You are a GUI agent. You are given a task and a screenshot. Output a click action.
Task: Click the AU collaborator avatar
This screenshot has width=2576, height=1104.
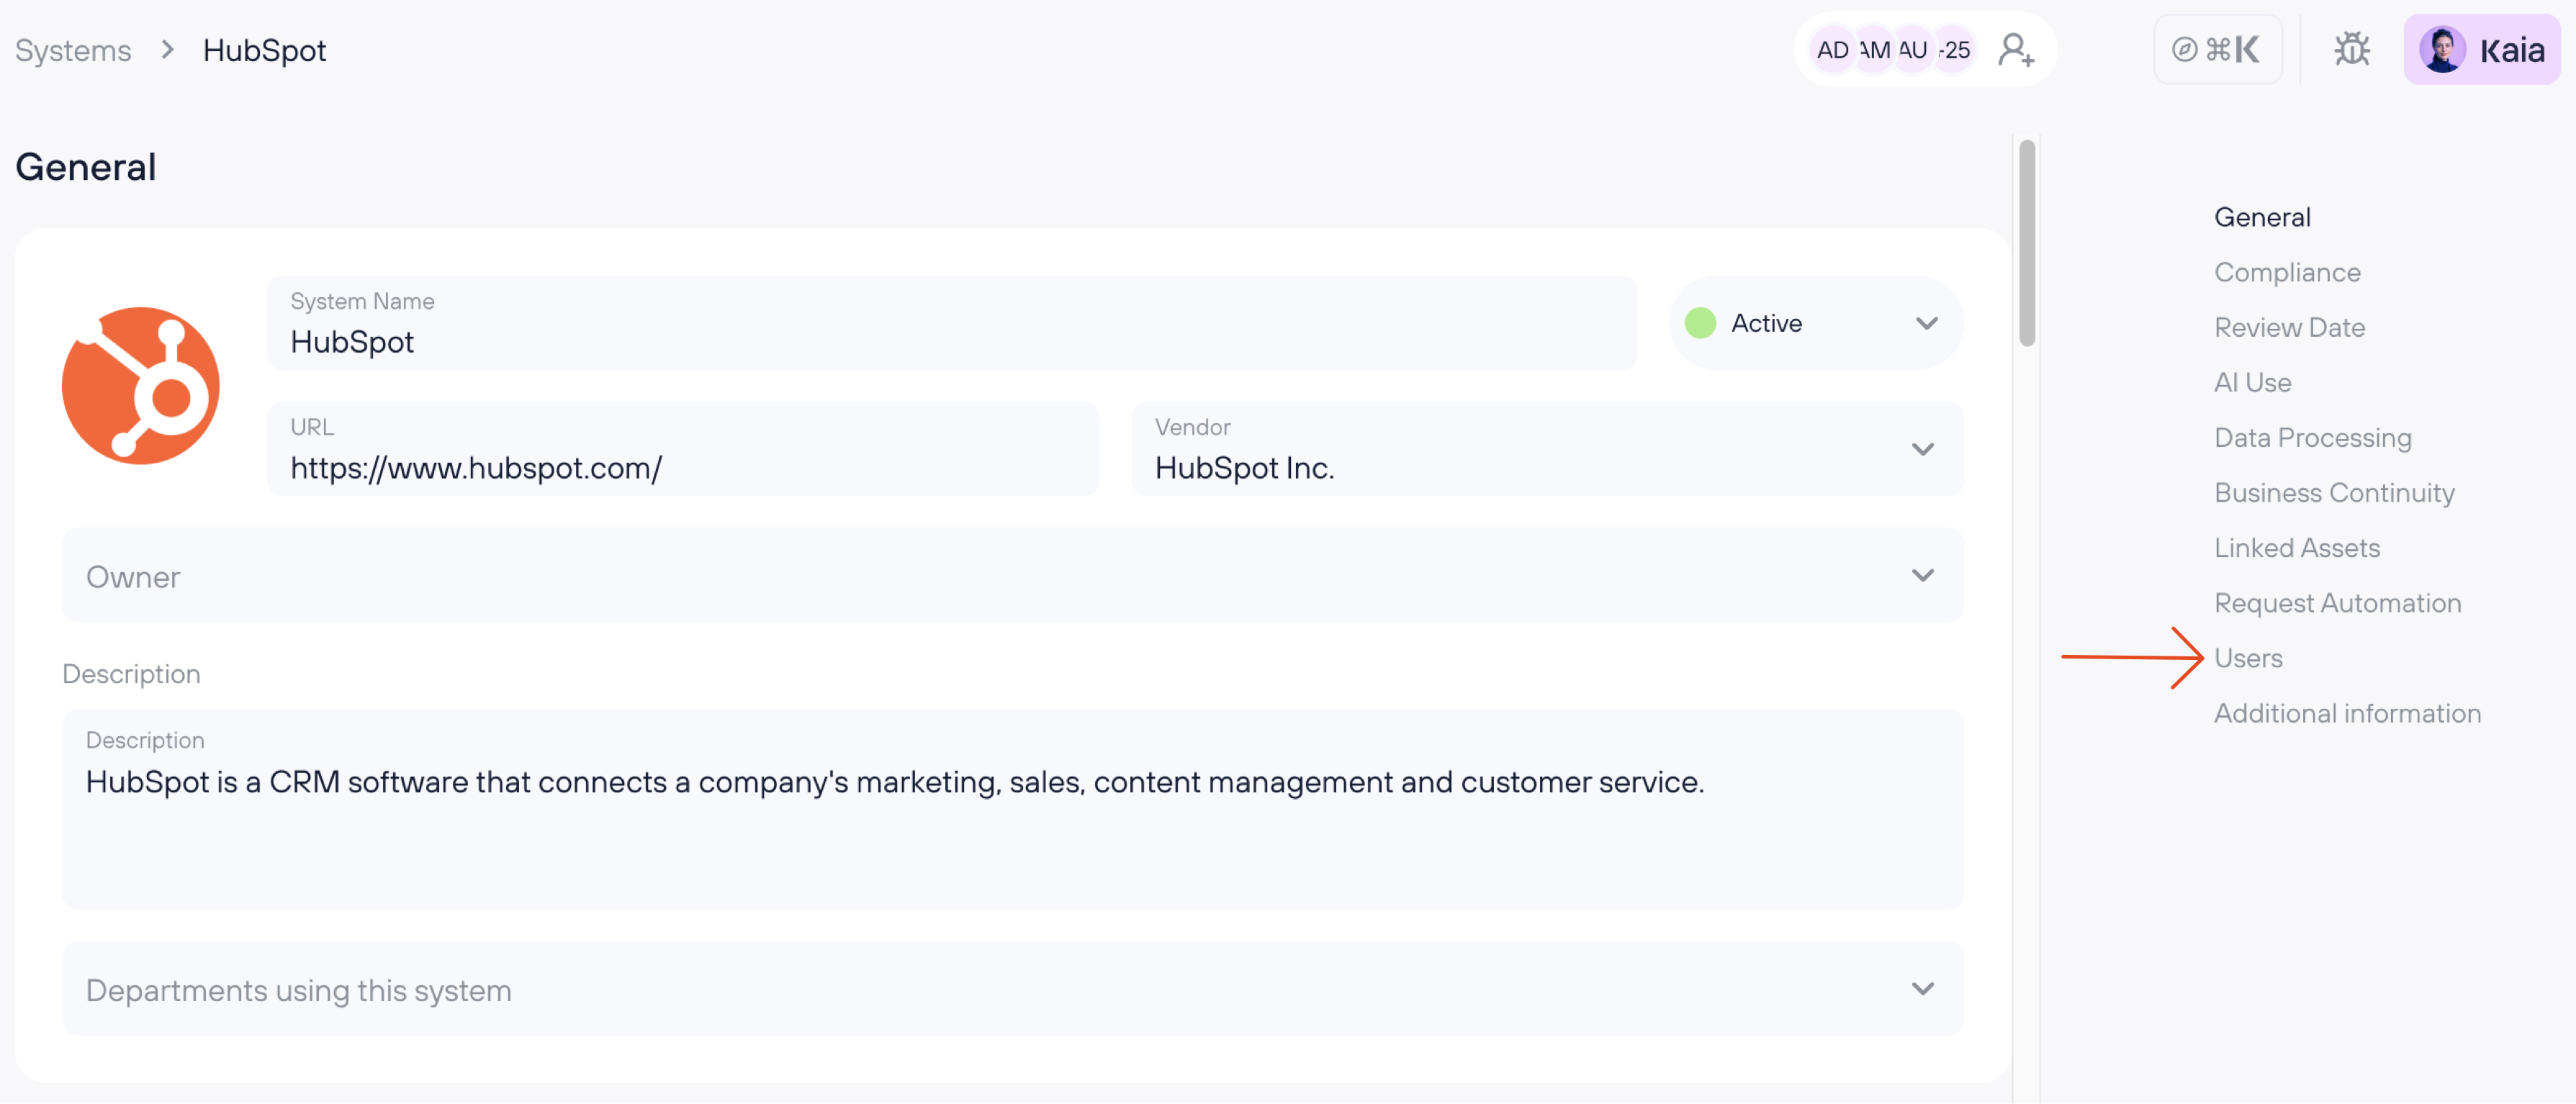tap(1912, 50)
